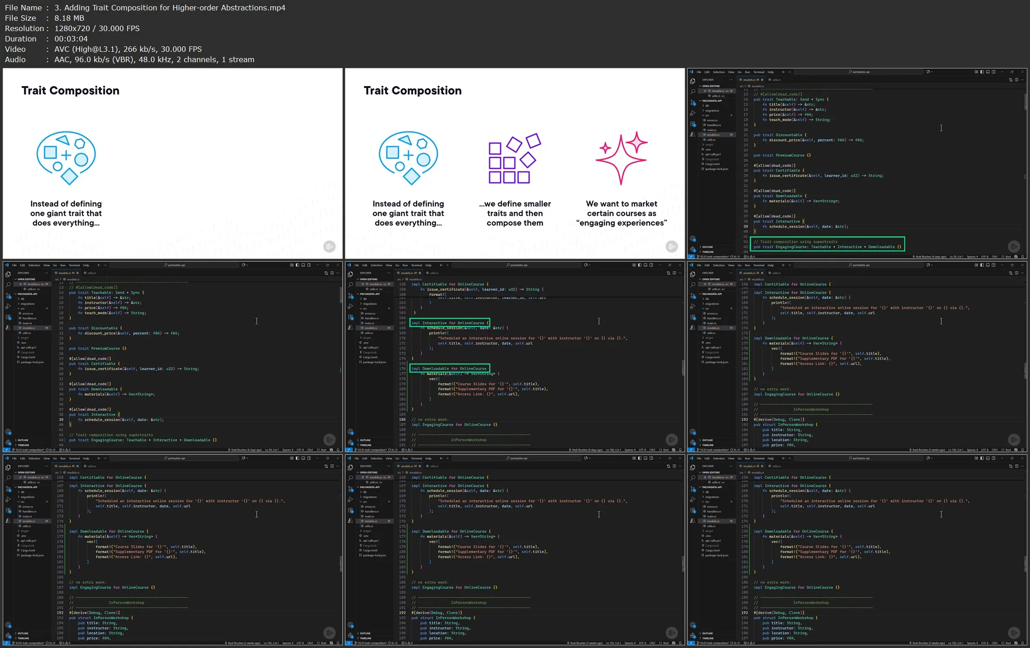Open Terminal menu in top-right frame

(x=759, y=72)
